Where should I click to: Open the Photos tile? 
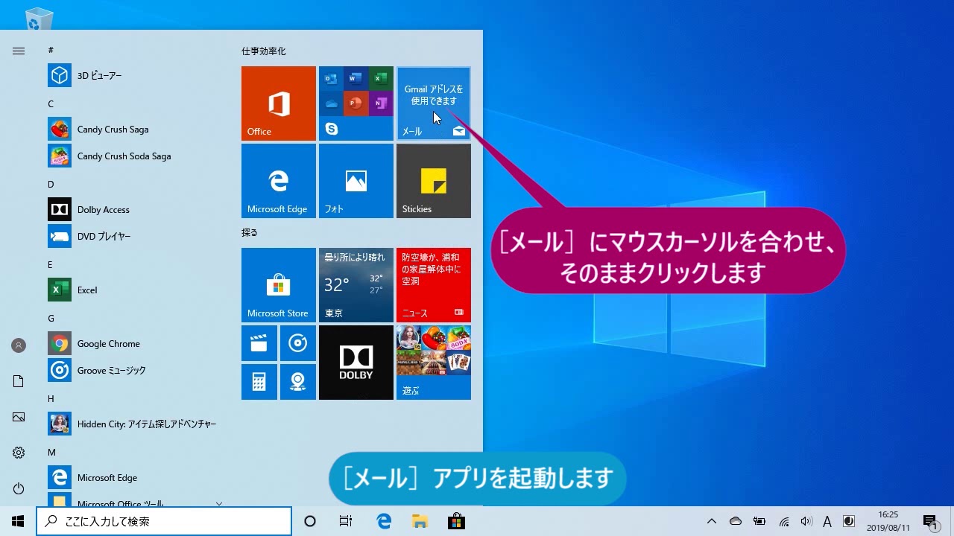click(x=356, y=181)
